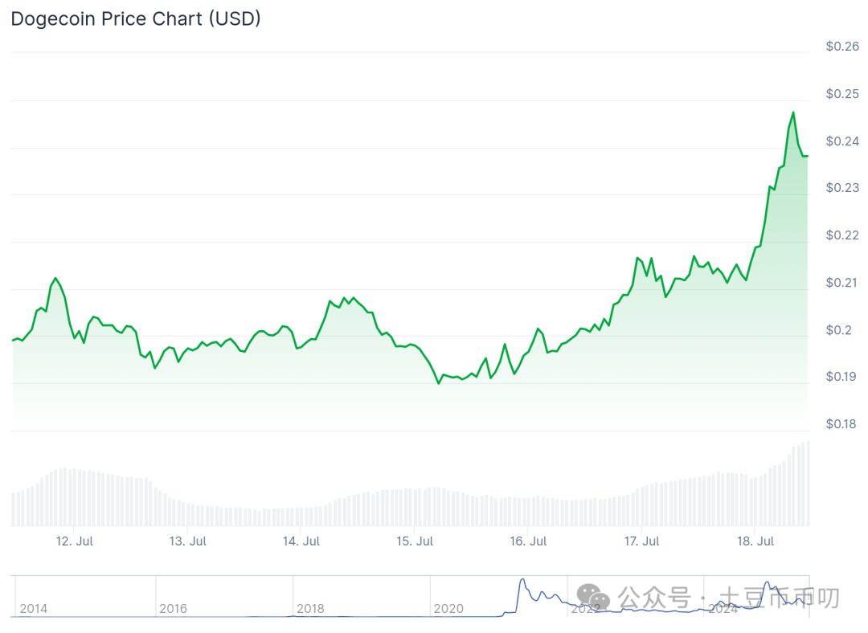Select the 16. Jul date label

click(529, 541)
